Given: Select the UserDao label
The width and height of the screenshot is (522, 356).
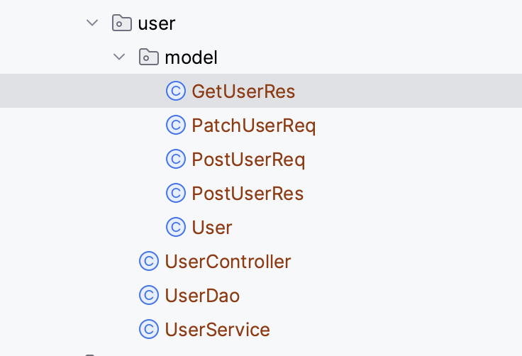Looking at the screenshot, I should pyautogui.click(x=202, y=296).
